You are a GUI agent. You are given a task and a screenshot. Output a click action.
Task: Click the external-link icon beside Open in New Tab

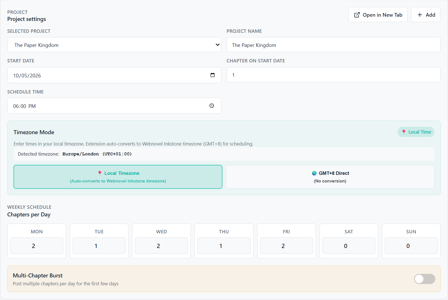click(357, 15)
